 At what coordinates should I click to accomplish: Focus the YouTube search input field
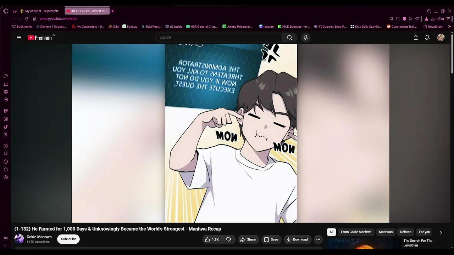pyautogui.click(x=219, y=38)
